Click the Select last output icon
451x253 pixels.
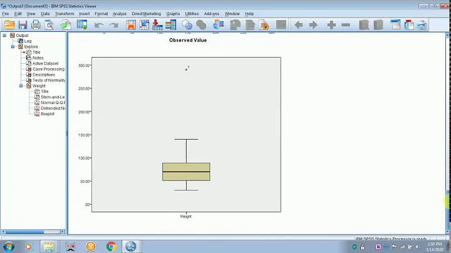219,25
